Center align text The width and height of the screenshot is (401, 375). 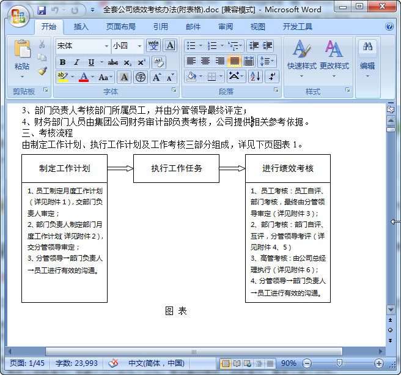click(x=205, y=61)
